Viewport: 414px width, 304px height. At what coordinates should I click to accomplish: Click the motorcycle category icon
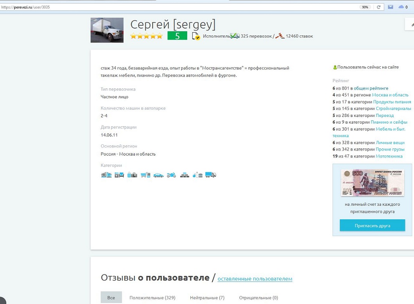pos(171,175)
